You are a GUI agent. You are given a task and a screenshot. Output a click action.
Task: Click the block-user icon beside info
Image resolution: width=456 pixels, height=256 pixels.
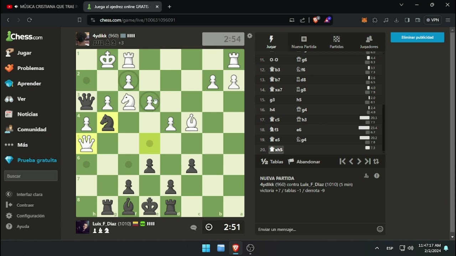pyautogui.click(x=366, y=176)
